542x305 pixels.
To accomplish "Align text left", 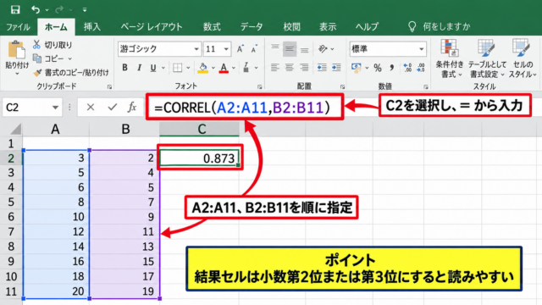I will pyautogui.click(x=274, y=68).
